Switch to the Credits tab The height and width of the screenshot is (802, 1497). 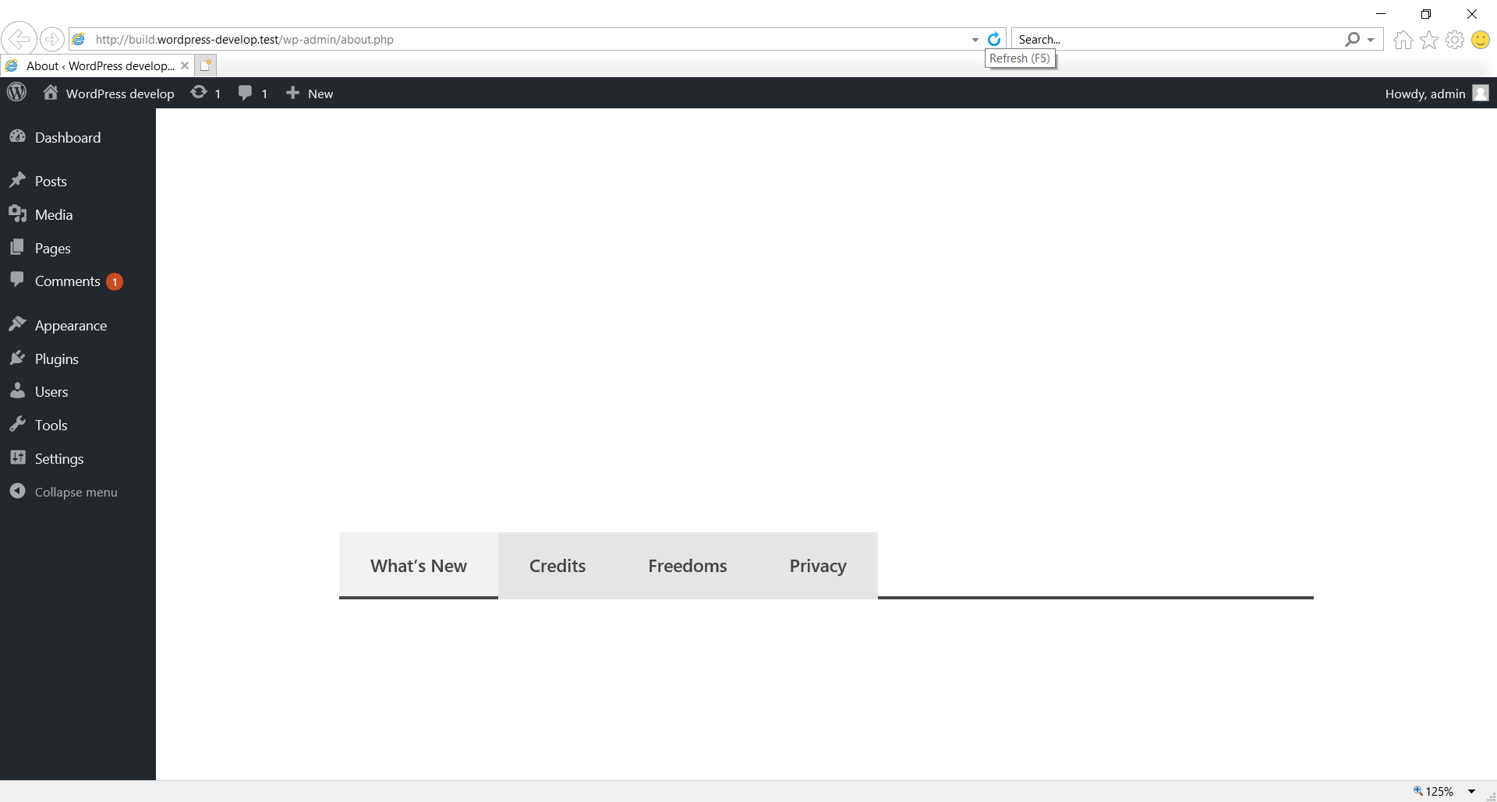pyautogui.click(x=557, y=566)
